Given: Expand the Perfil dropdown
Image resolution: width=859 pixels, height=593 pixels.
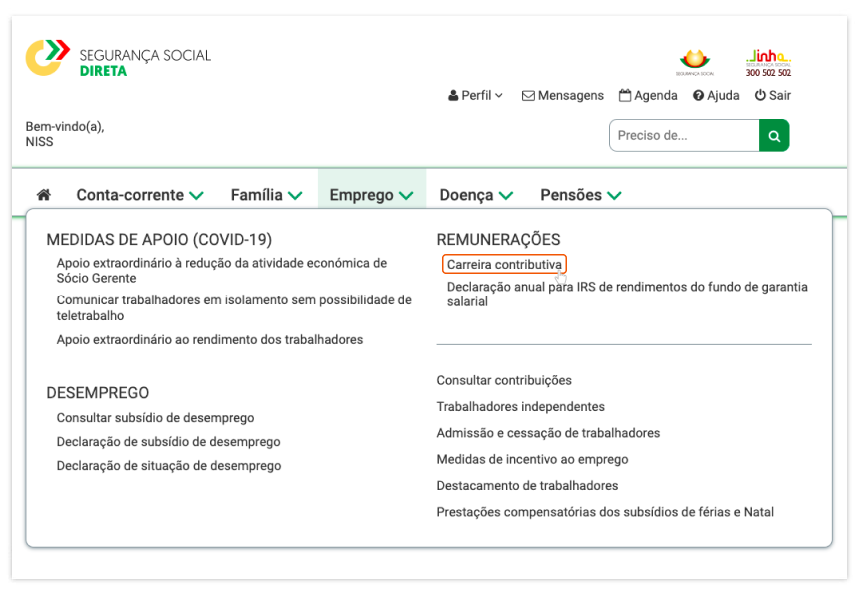Looking at the screenshot, I should (x=475, y=96).
